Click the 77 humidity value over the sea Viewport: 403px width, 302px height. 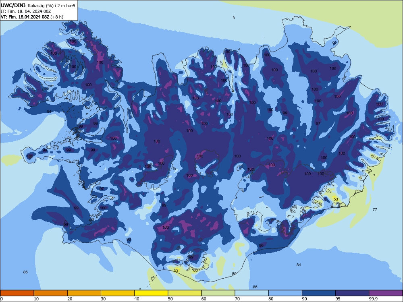coord(375,209)
